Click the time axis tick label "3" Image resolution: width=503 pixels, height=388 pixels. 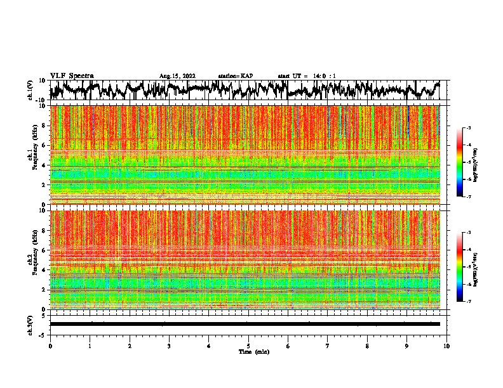169,346
